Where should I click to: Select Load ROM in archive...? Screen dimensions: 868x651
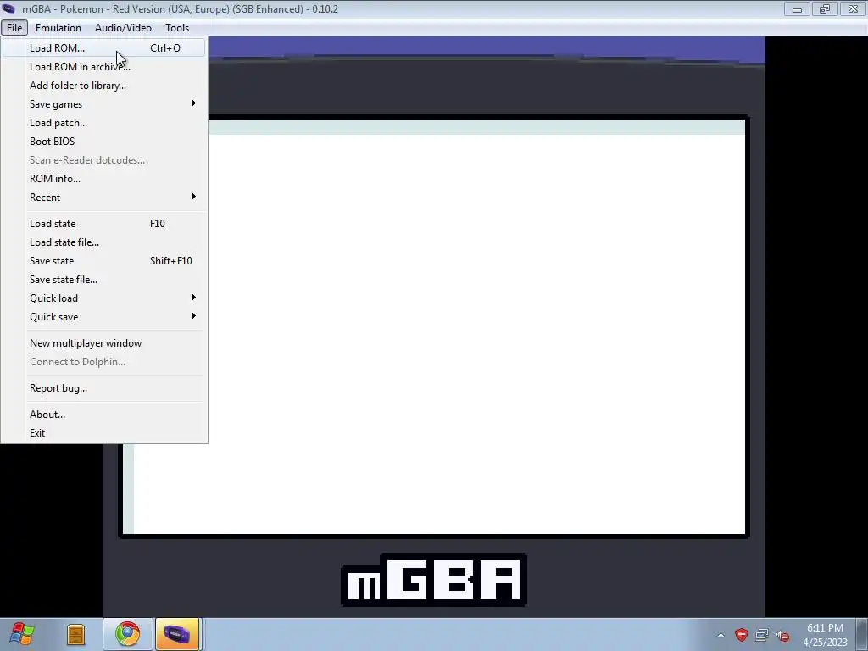104,67
